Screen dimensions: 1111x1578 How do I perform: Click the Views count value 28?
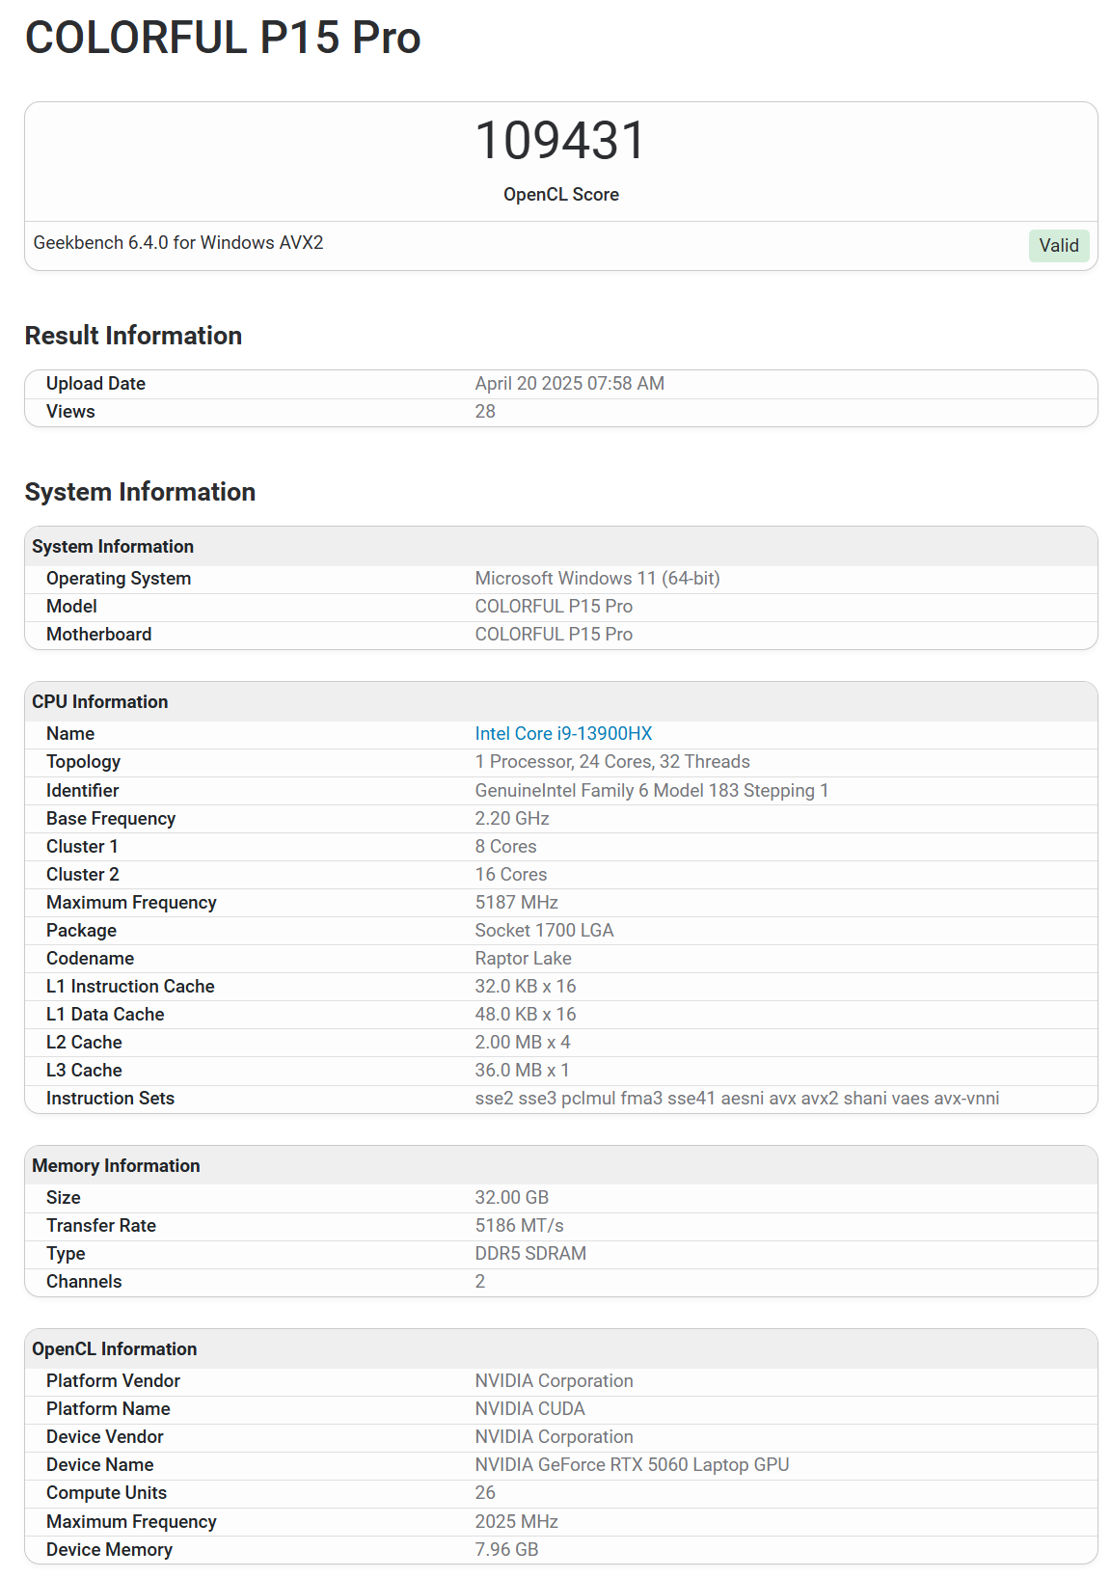click(x=485, y=412)
